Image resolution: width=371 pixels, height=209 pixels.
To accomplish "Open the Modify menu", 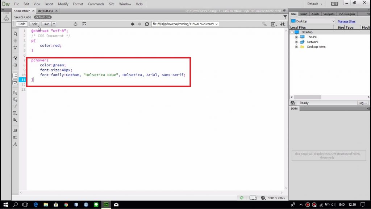I will [63, 4].
